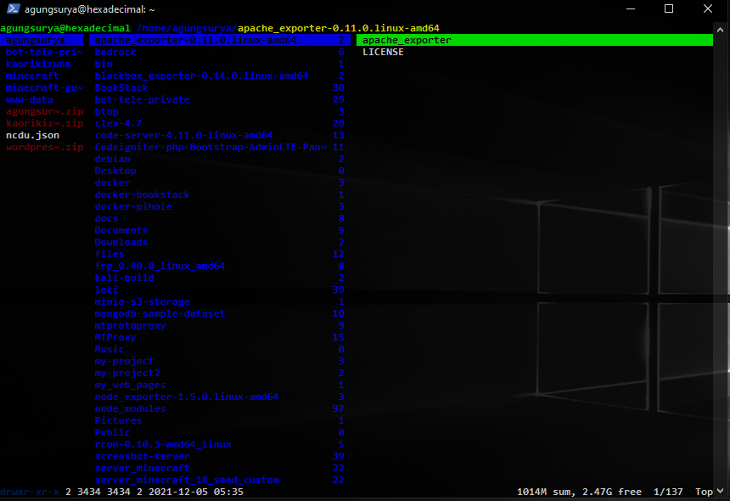Viewport: 730px width, 501px height.
Task: Select the www-data entry in parent column
Action: [x=29, y=99]
